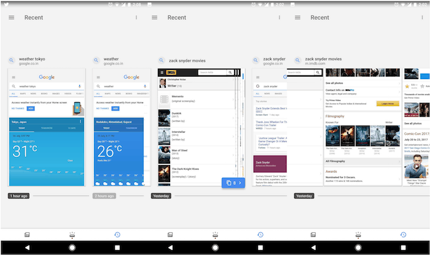
Task: Expand the stacked pages '8' chevron button
Action: pos(233,183)
